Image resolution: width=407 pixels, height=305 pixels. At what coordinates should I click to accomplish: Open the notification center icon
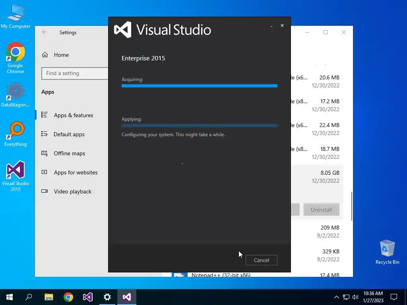394,297
